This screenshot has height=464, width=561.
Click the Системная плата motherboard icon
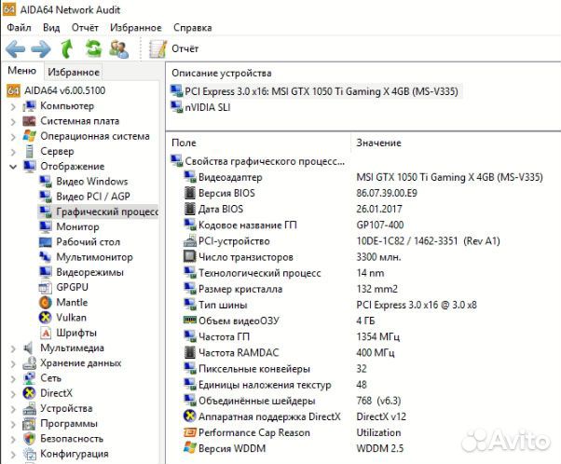coord(29,121)
